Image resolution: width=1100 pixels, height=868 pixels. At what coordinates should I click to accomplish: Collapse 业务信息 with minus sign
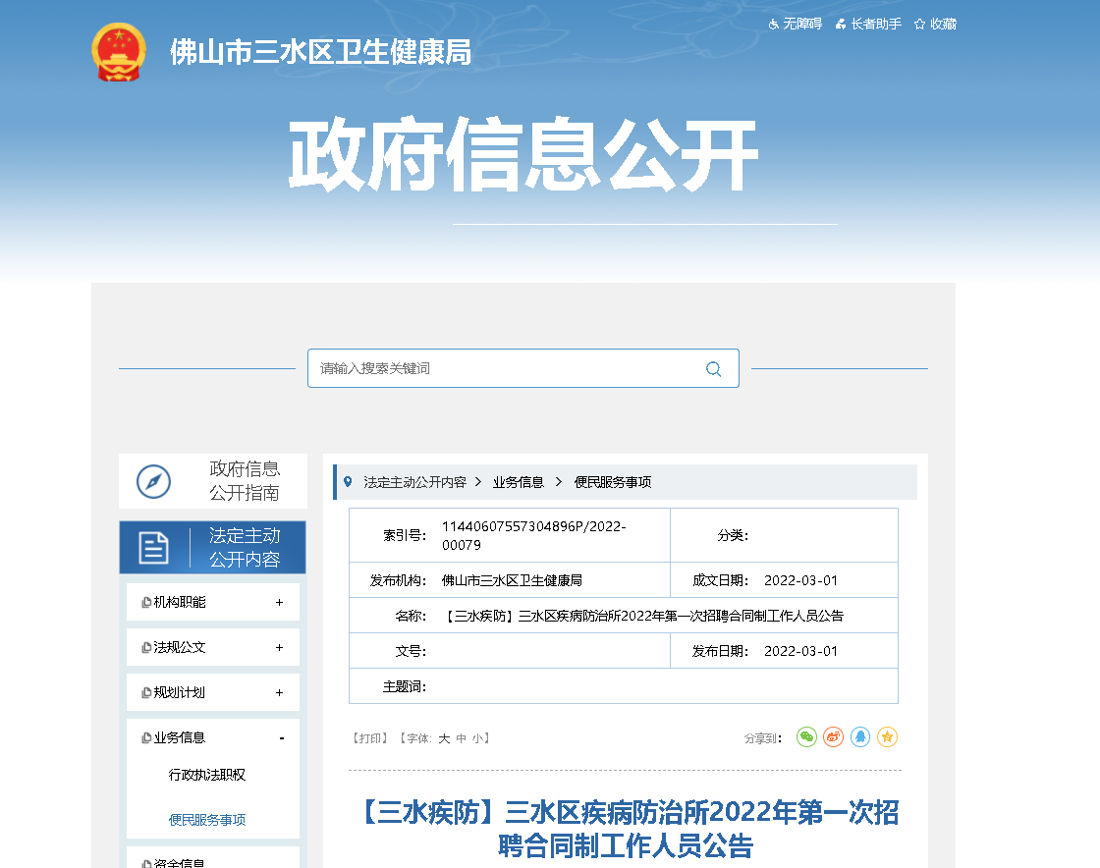tap(281, 737)
